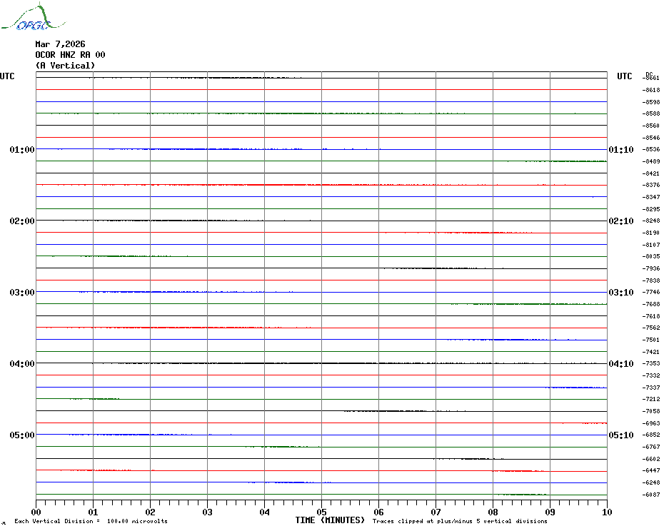Click the TIME (MINUTES) axis title
This screenshot has height=531, width=664.
(330, 520)
